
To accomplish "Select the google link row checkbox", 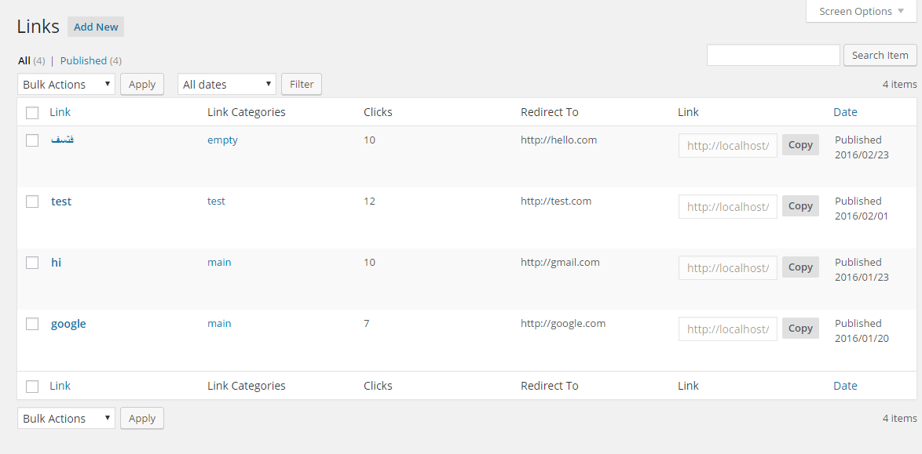I will [32, 324].
